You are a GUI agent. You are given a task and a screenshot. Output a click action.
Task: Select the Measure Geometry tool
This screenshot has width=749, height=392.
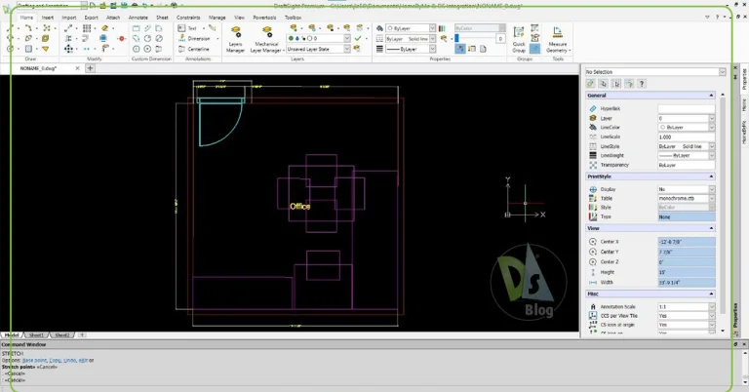click(557, 38)
